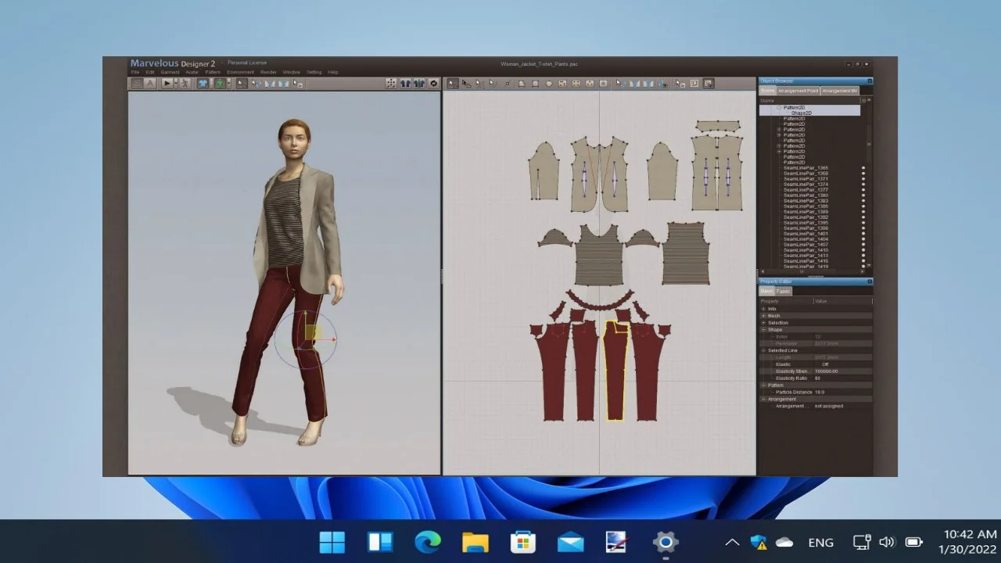Start simulation with the play button

click(167, 83)
